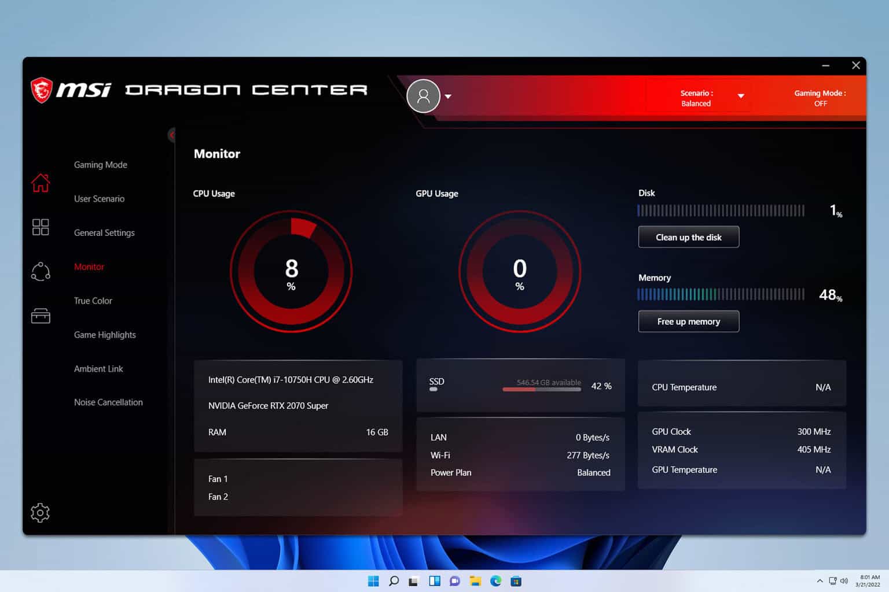Screen dimensions: 889x592
Task: Click the Fan 1 label
Action: pyautogui.click(x=218, y=479)
